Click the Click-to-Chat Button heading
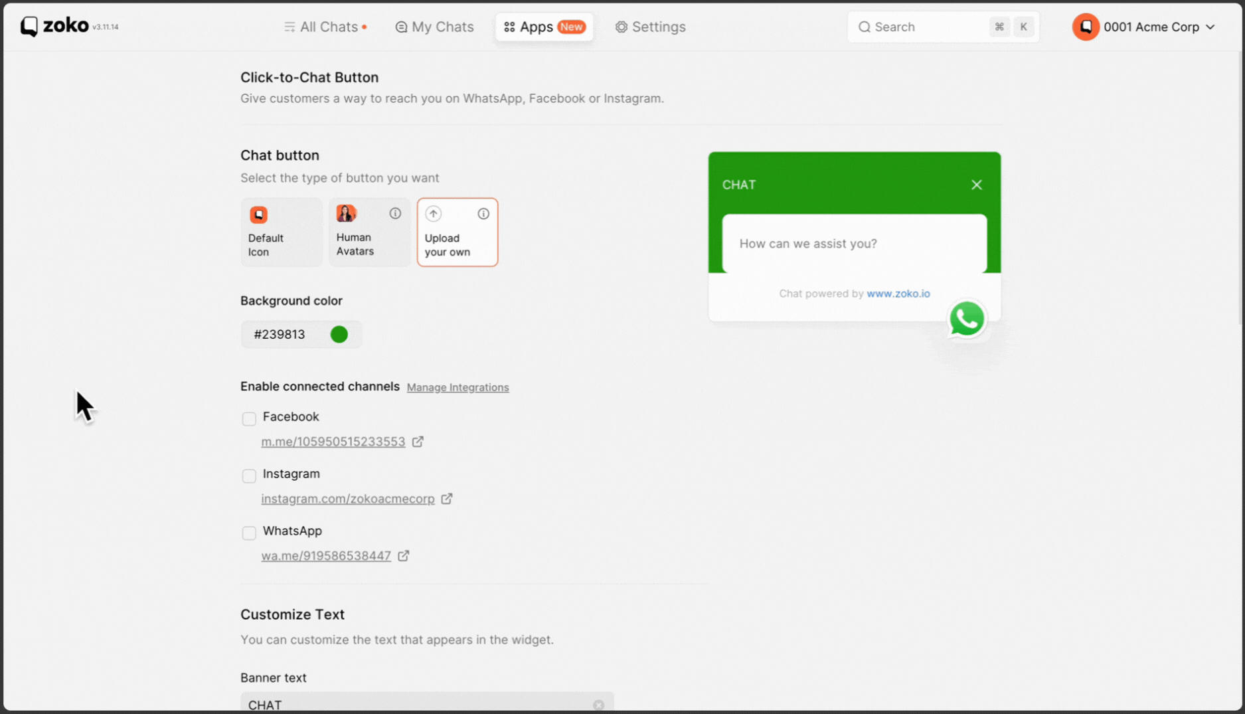 (309, 77)
